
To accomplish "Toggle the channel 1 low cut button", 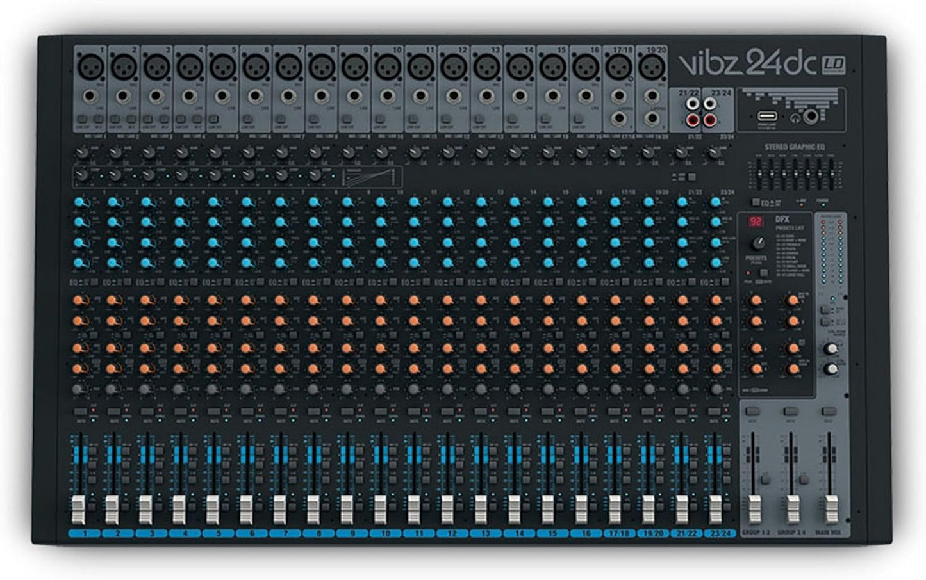I will tap(83, 120).
